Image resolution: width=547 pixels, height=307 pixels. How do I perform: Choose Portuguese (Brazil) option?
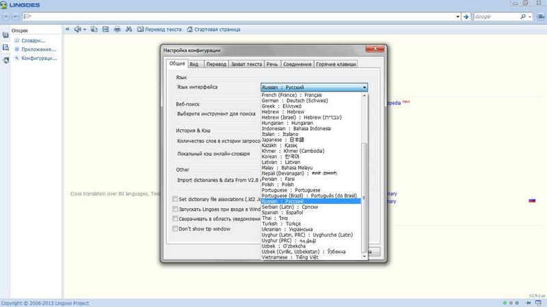tap(311, 196)
